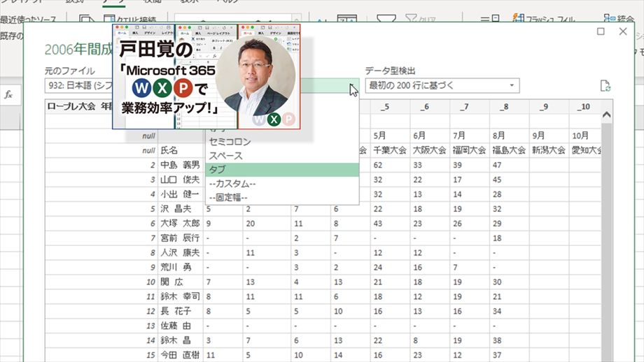Click the value 38 in 鈴木 昌 row
This screenshot has height=362, width=644.
(497, 340)
